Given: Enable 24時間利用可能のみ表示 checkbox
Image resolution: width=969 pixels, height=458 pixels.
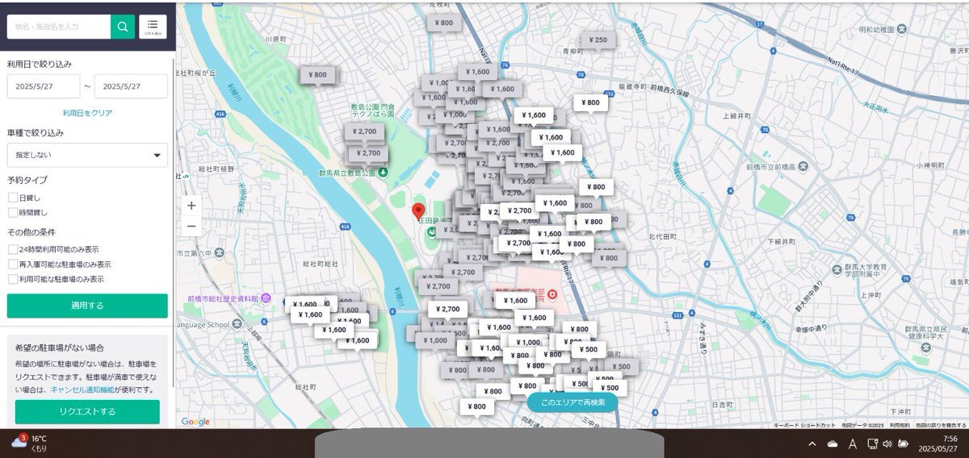Looking at the screenshot, I should [x=12, y=249].
